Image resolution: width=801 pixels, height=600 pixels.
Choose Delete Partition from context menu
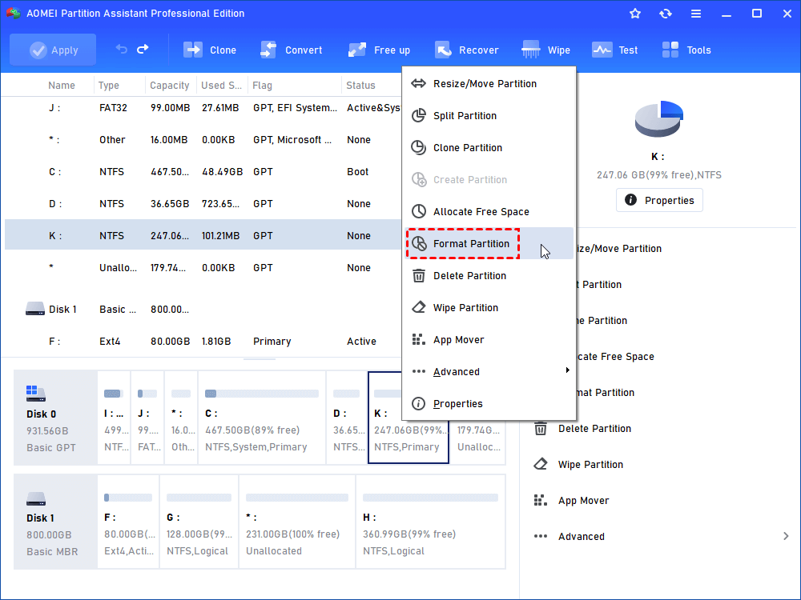point(489,276)
